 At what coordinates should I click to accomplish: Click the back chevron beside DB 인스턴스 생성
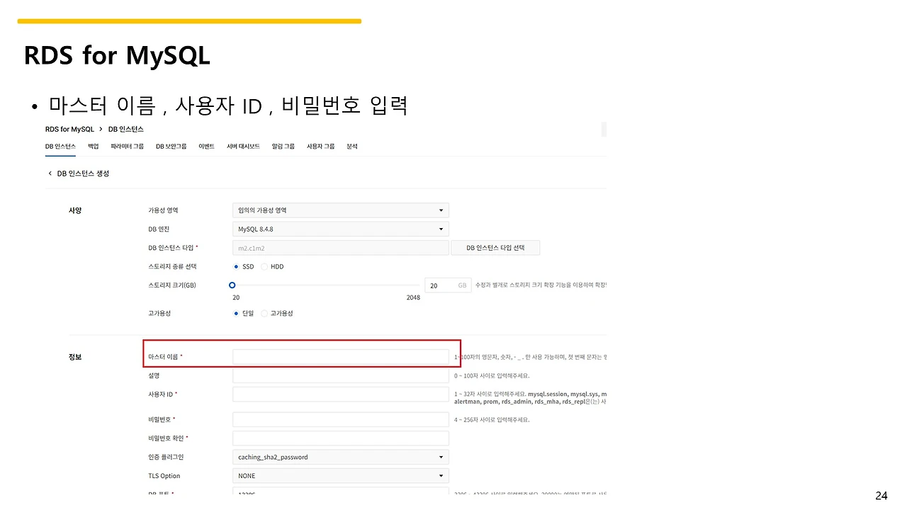[50, 173]
